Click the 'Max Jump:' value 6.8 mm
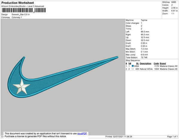 (144, 55)
